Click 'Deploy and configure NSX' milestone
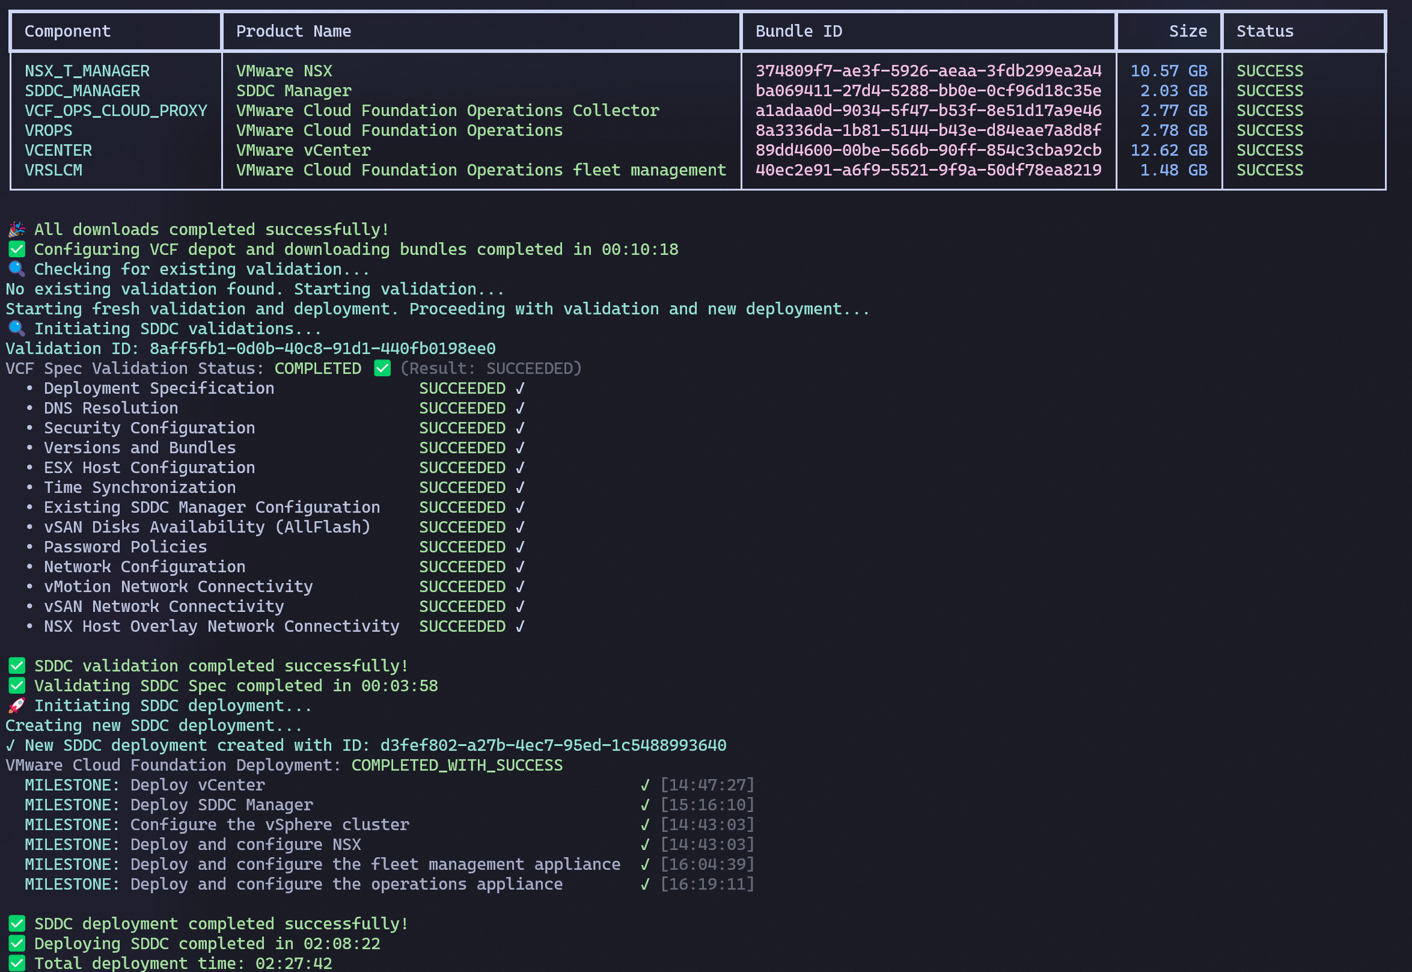Screen dimensions: 1412x972 (x=246, y=845)
